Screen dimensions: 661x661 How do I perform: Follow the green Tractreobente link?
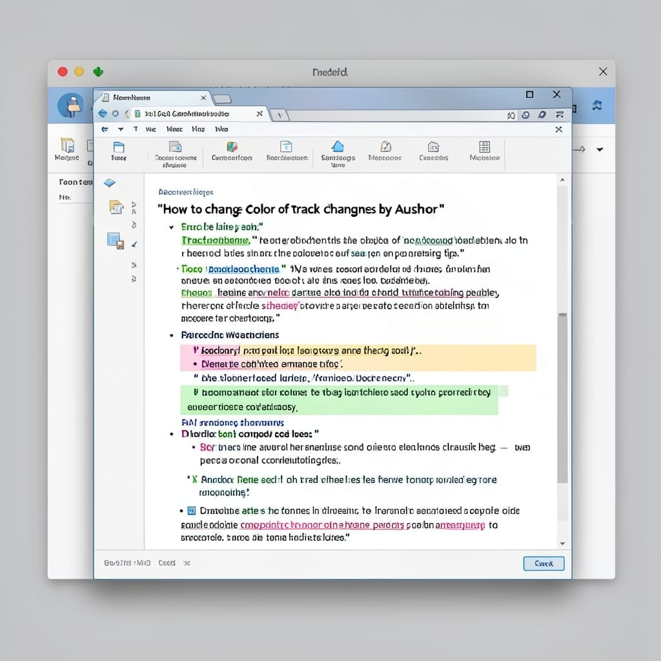[x=216, y=240]
